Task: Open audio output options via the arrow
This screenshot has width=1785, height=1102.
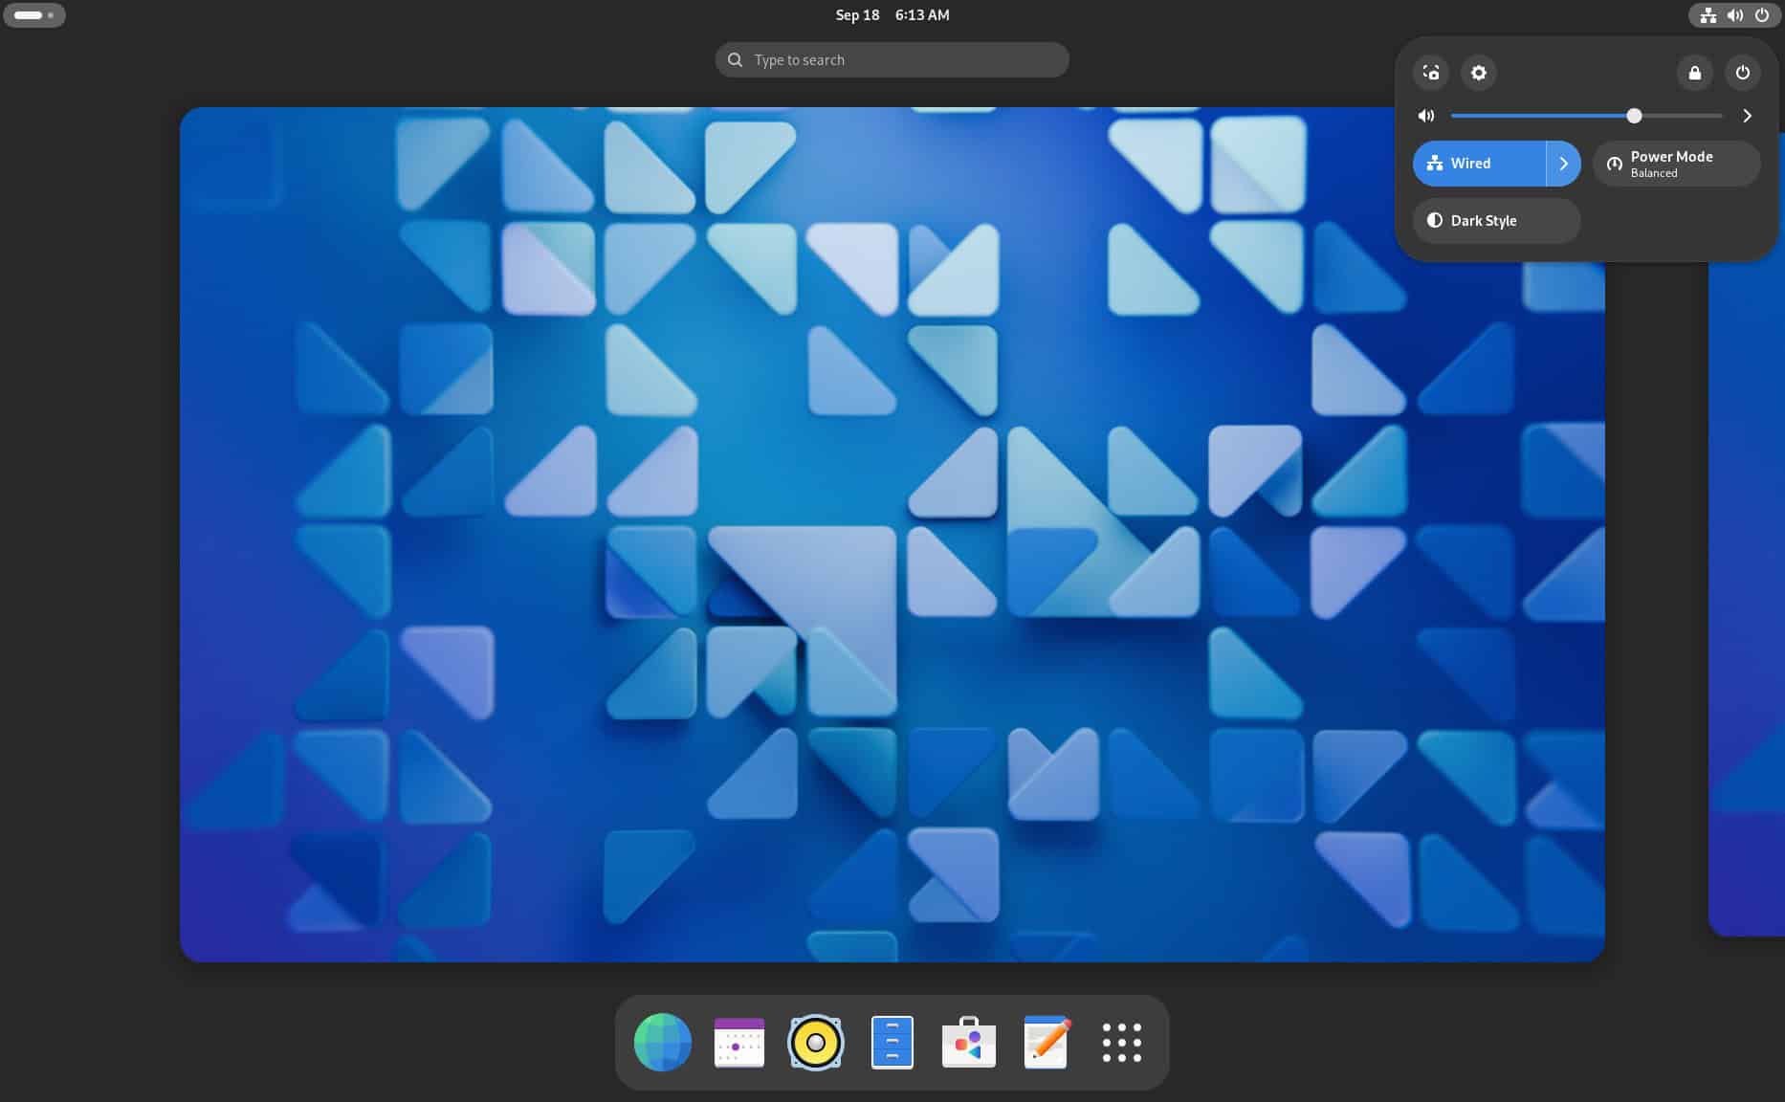Action: click(x=1747, y=115)
